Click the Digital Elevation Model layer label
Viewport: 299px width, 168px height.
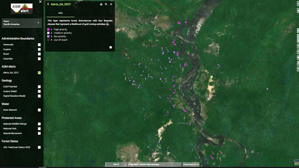pos(14,96)
